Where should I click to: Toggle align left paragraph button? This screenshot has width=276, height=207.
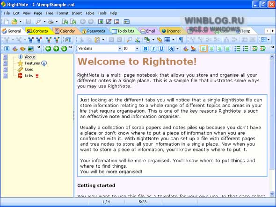pyautogui.click(x=203, y=49)
